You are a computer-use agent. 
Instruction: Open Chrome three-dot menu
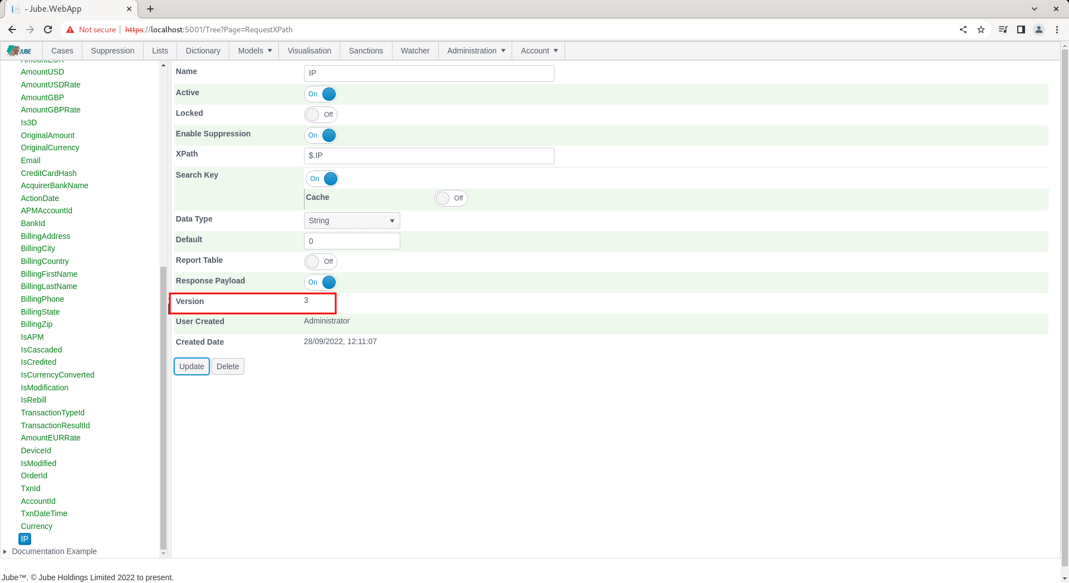point(1057,30)
